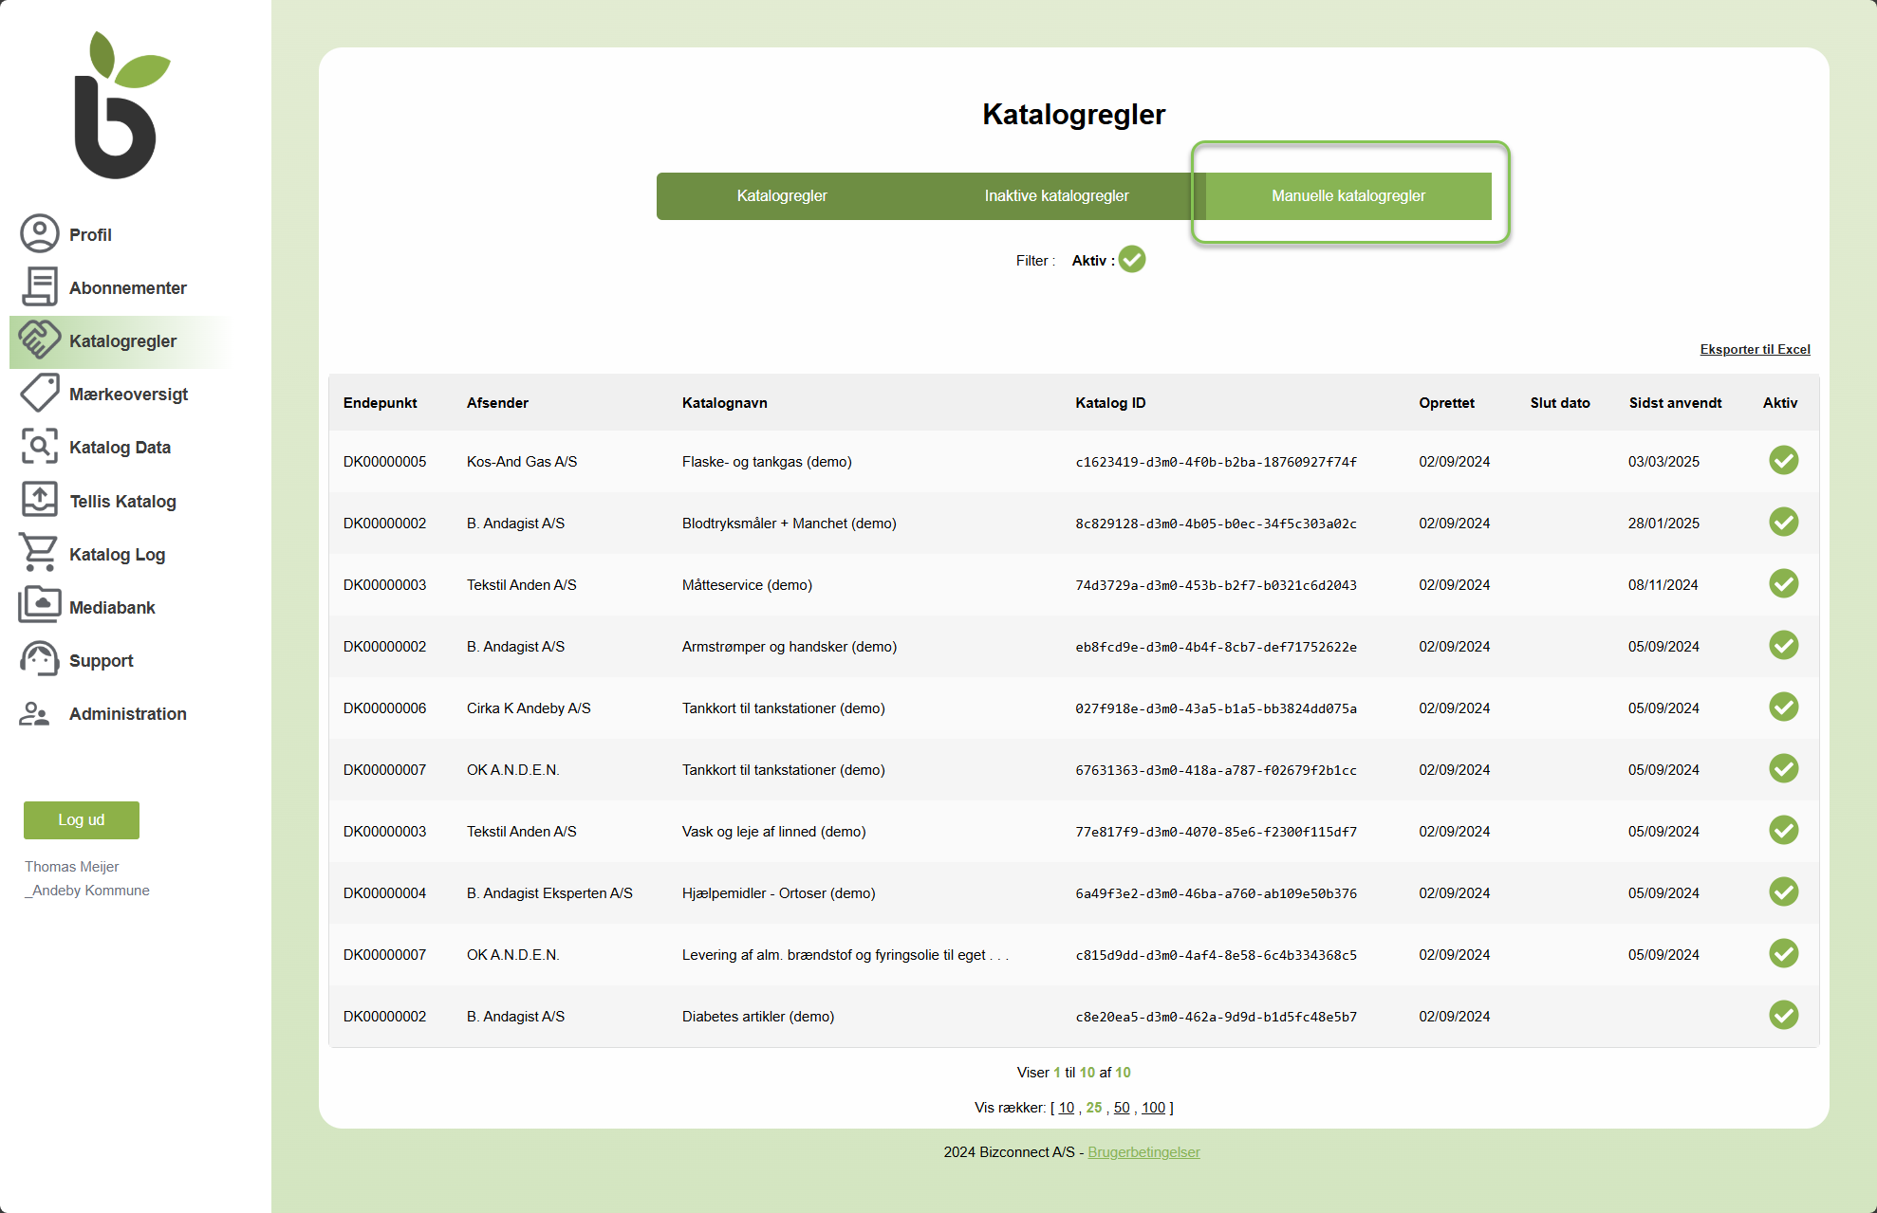Click the Profil user icon

tap(40, 233)
